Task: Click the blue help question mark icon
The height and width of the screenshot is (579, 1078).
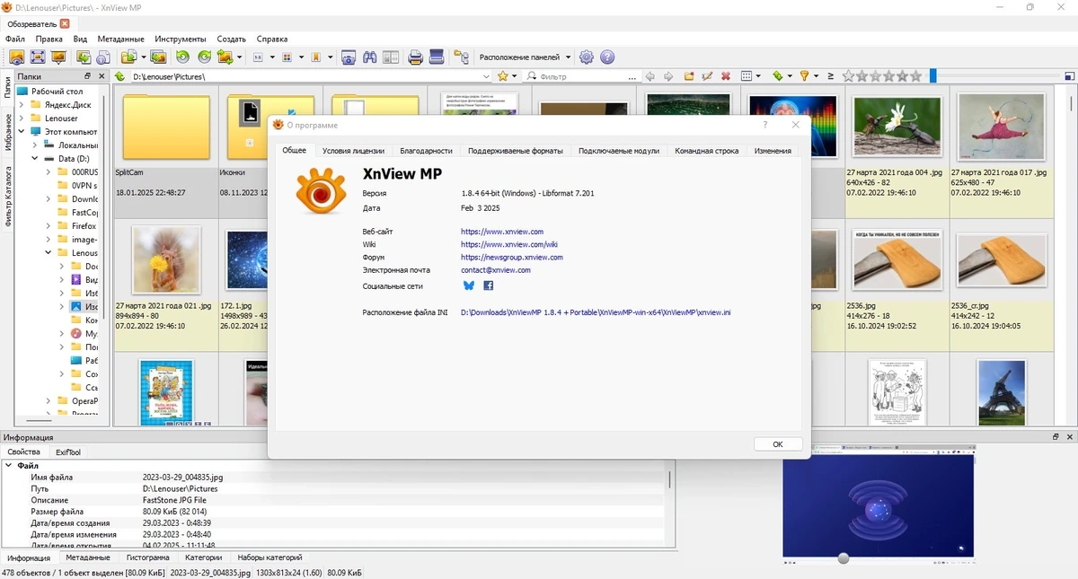Action: tap(607, 57)
